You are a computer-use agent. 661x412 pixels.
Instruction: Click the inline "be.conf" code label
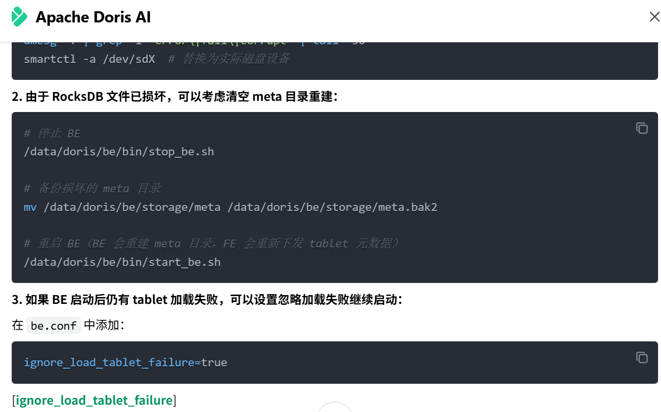pyautogui.click(x=54, y=325)
